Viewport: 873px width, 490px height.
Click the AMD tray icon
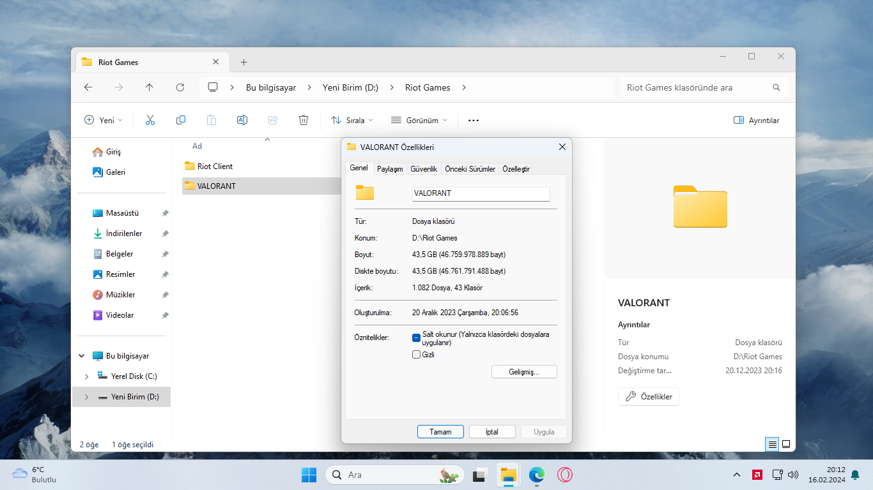tap(757, 475)
